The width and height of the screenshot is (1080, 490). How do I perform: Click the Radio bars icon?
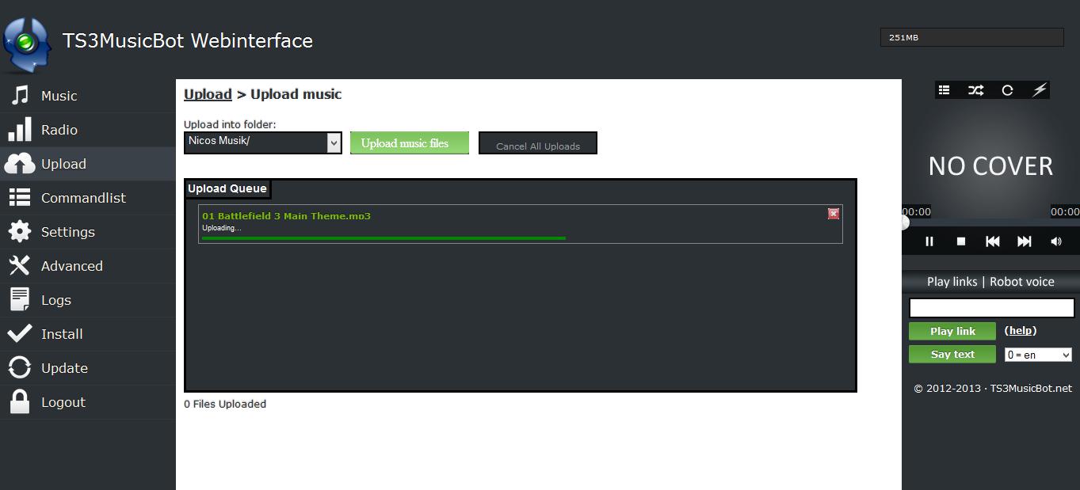click(x=20, y=129)
